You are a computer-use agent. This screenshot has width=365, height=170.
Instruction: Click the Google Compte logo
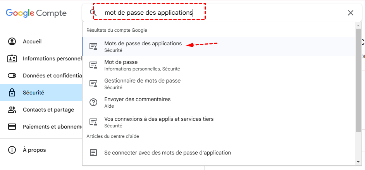[x=36, y=13]
